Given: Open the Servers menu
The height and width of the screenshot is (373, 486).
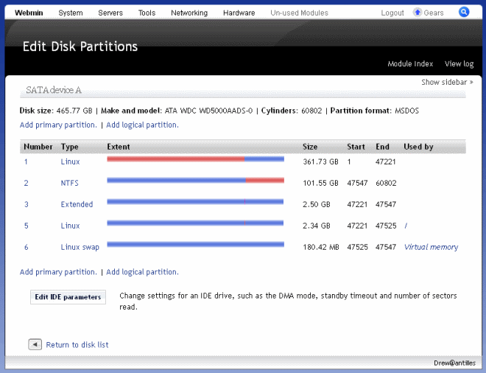Looking at the screenshot, I should [110, 13].
